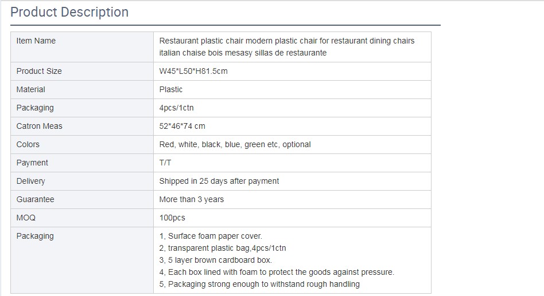Select the More than 3 years value
This screenshot has width=544, height=296.
point(192,199)
